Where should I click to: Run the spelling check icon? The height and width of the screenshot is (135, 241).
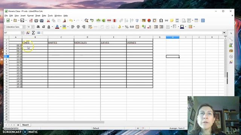click(x=92, y=21)
